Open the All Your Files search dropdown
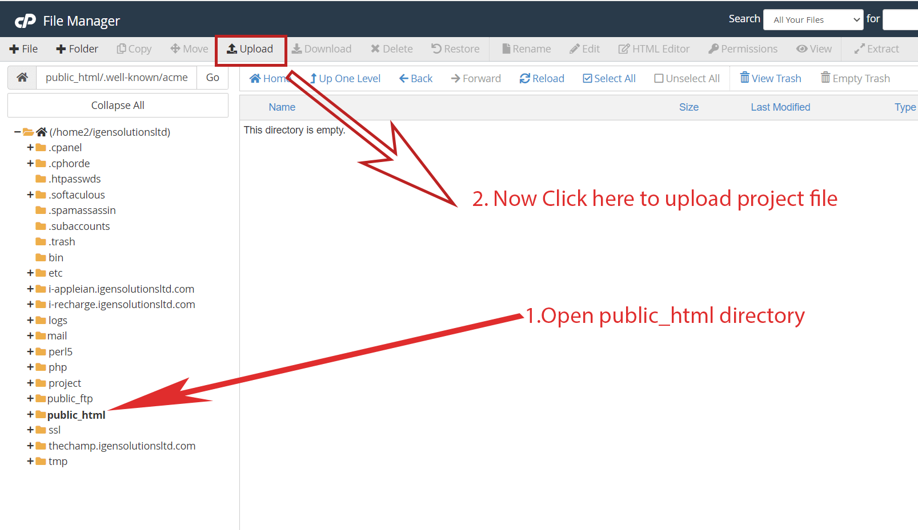Image resolution: width=918 pixels, height=530 pixels. click(x=813, y=20)
